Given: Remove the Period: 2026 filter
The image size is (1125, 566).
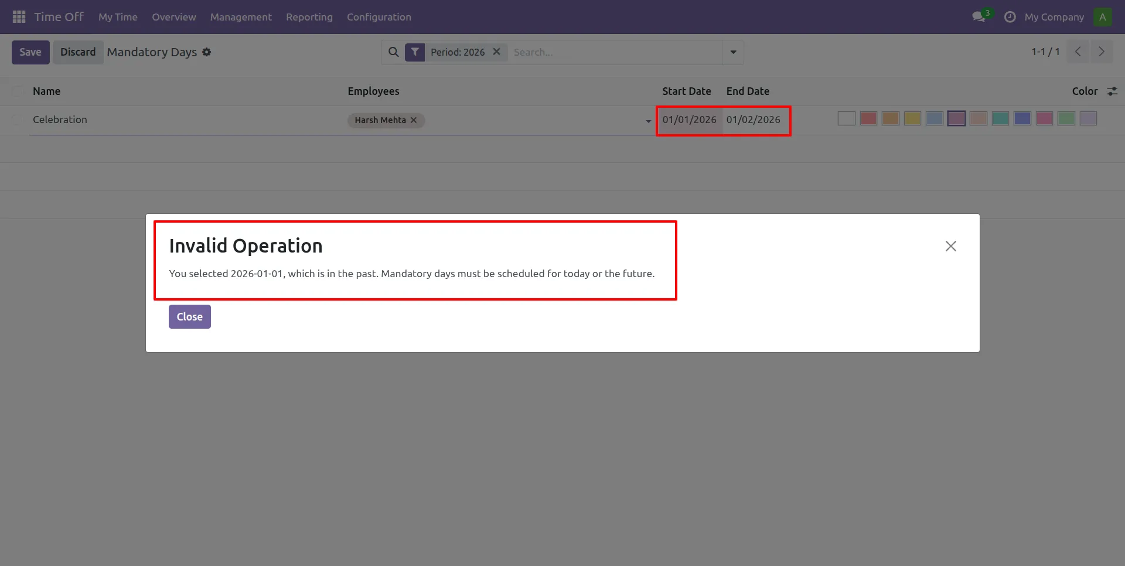Looking at the screenshot, I should point(496,52).
